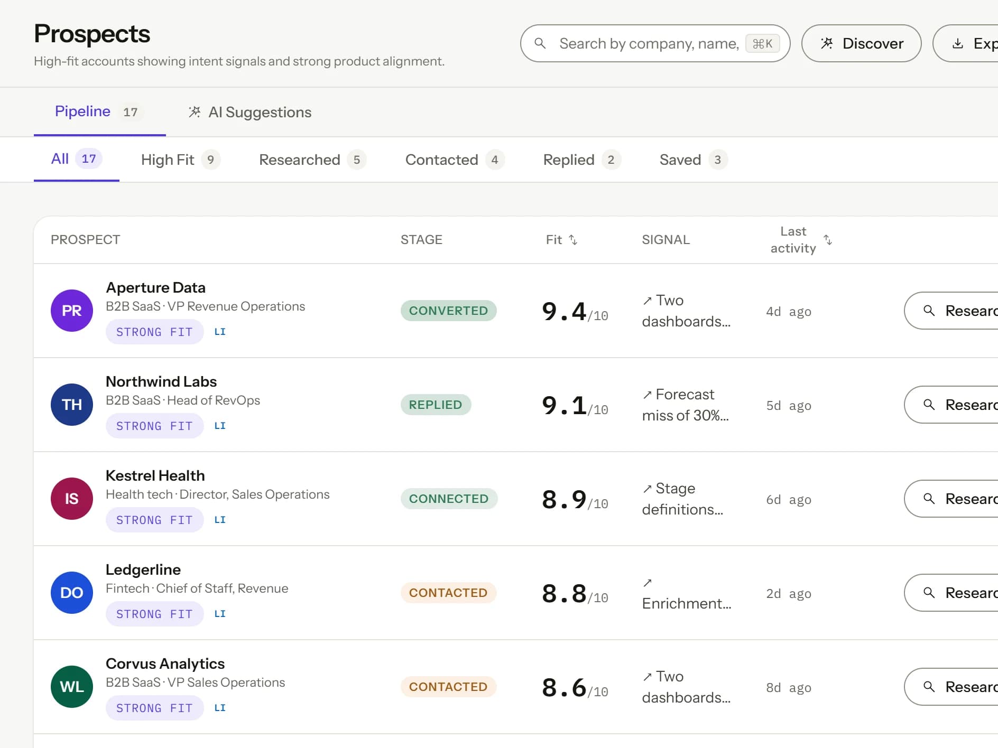Viewport: 998px width, 748px height.
Task: Click the Aperture Data 'Two dashboards...' signal
Action: tap(686, 311)
